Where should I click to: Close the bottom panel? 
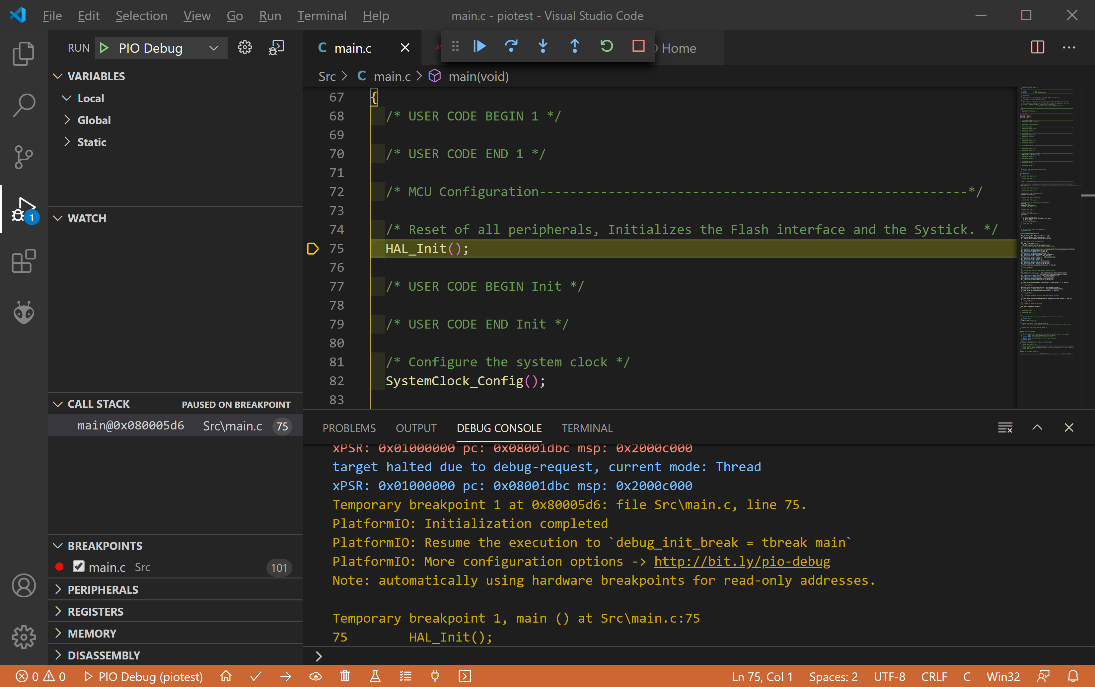click(x=1069, y=427)
